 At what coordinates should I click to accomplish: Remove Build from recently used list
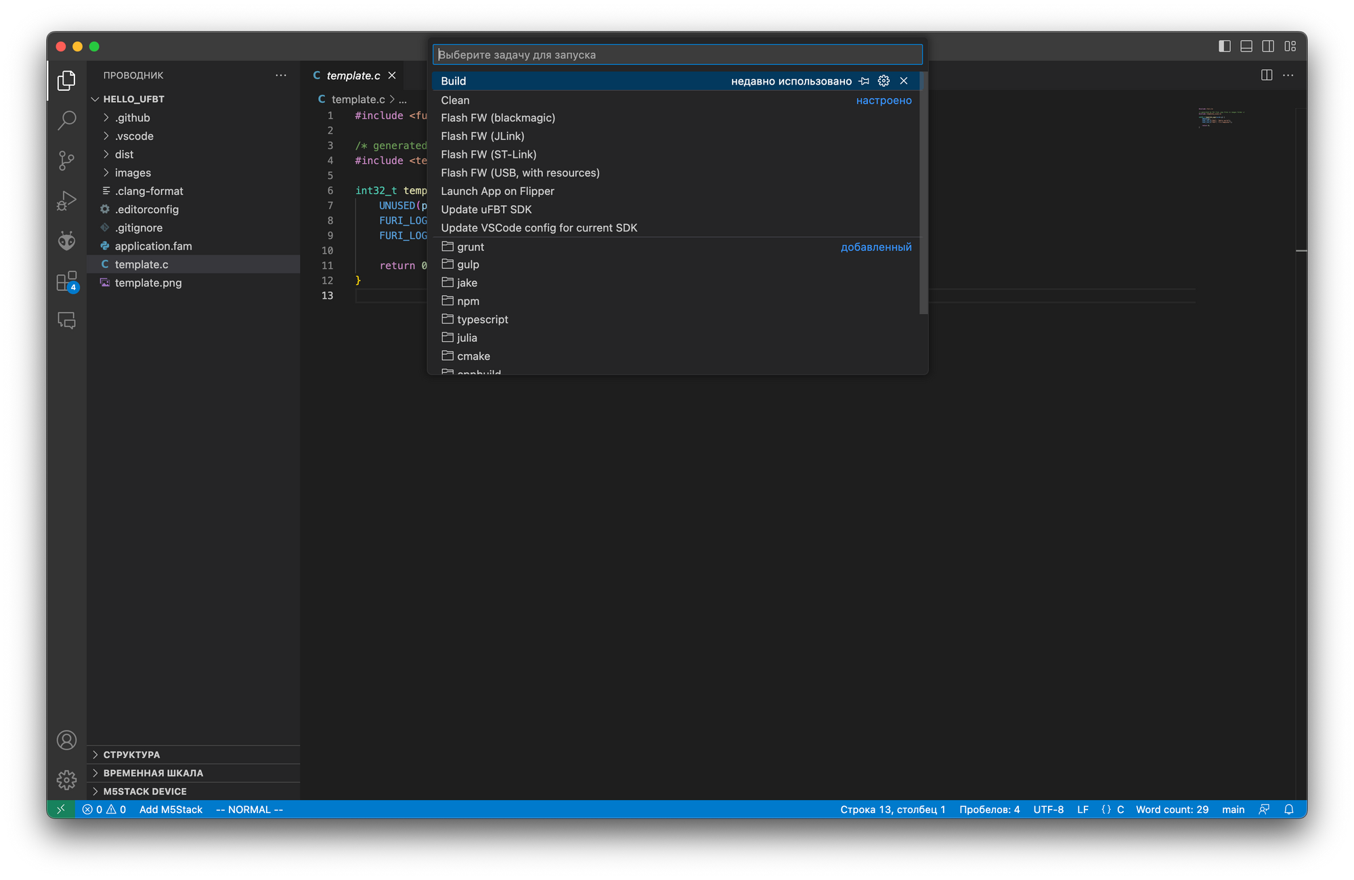904,81
